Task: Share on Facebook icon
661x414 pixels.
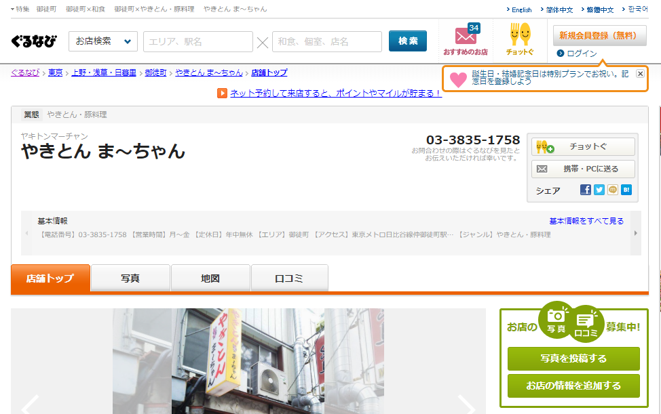Action: pos(586,190)
